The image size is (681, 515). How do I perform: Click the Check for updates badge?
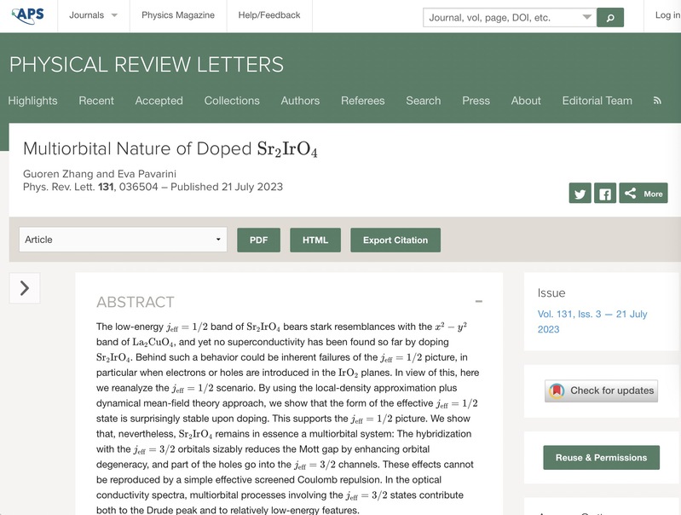(x=602, y=391)
